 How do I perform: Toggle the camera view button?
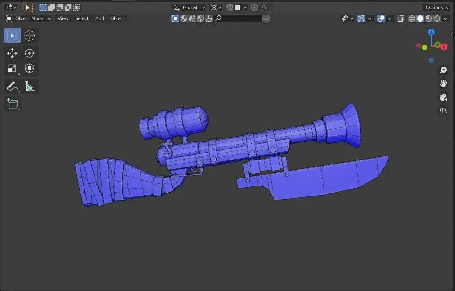443,97
